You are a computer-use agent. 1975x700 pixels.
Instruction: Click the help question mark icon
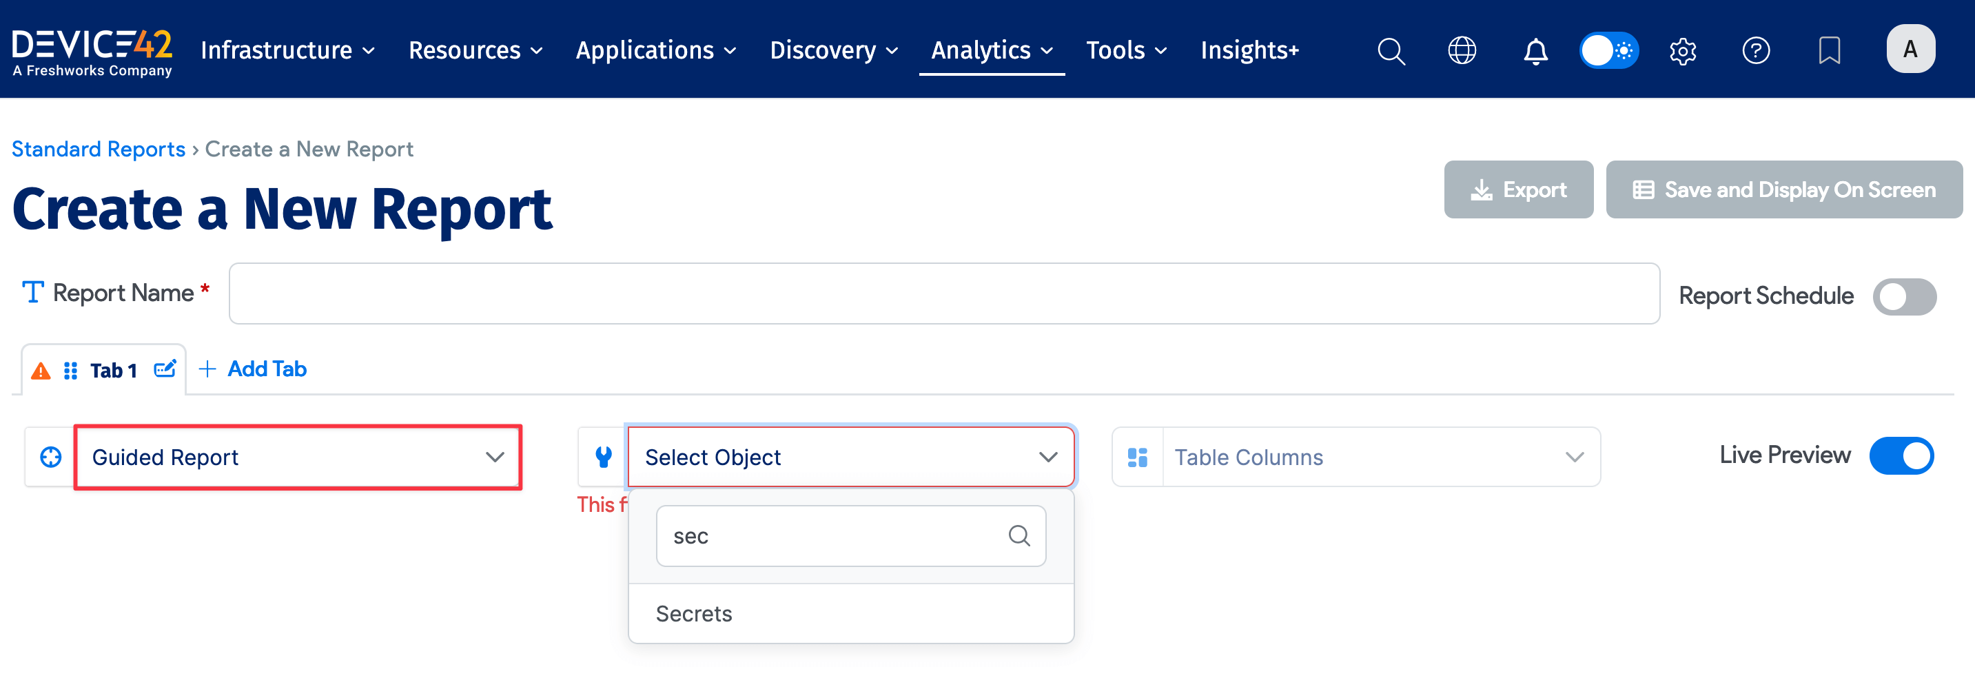1756,50
